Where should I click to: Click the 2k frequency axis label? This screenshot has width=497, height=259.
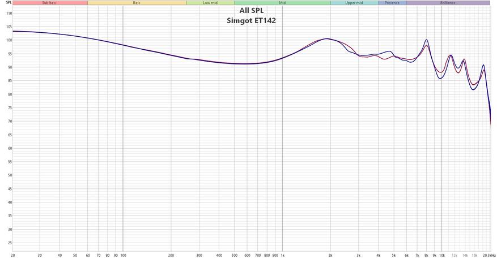[330, 255]
